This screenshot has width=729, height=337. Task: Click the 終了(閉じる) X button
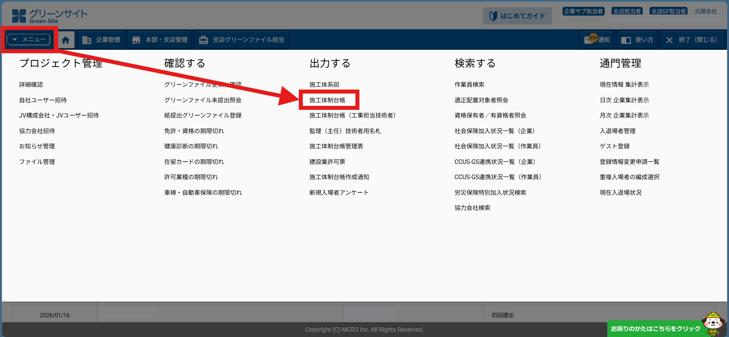(x=692, y=40)
